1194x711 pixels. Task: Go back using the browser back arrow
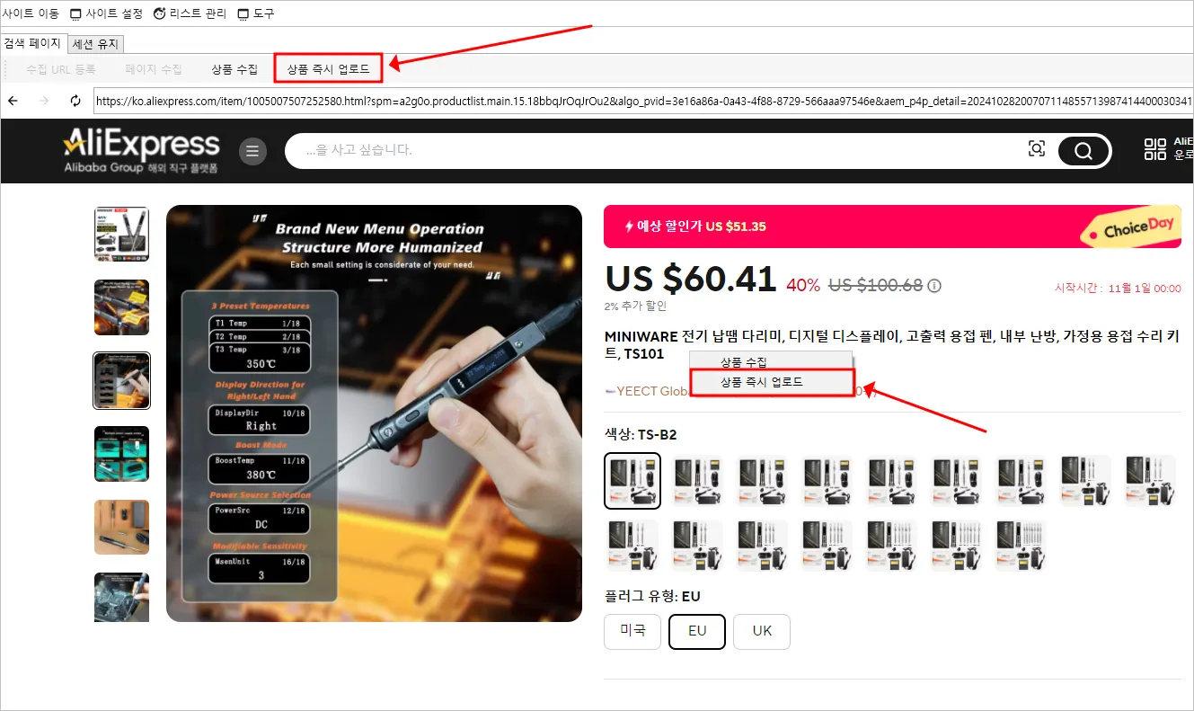pyautogui.click(x=13, y=101)
